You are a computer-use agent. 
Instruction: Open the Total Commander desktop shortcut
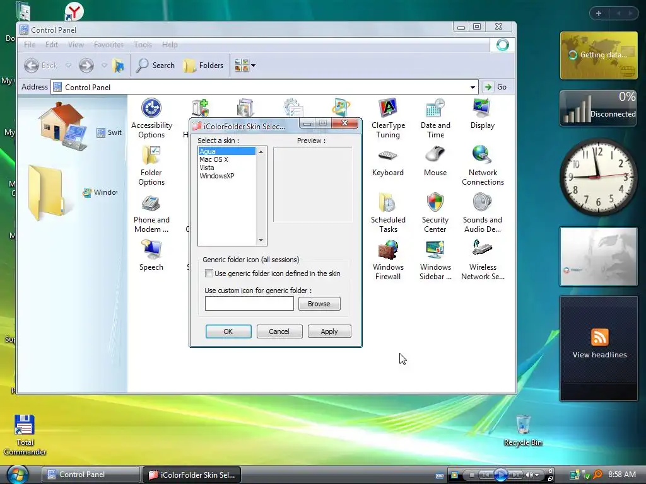tap(25, 435)
